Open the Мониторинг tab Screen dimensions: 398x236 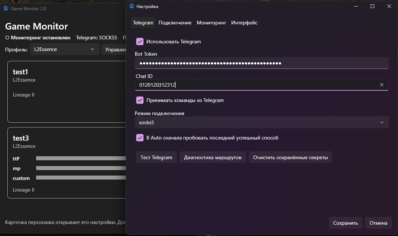211,23
